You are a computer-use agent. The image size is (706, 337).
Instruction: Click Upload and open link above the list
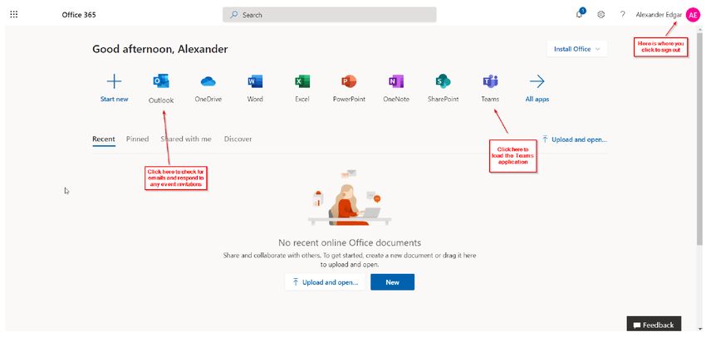[575, 139]
